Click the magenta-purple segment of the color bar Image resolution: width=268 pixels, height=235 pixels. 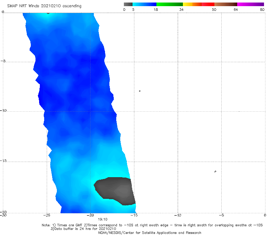[x=251, y=4]
